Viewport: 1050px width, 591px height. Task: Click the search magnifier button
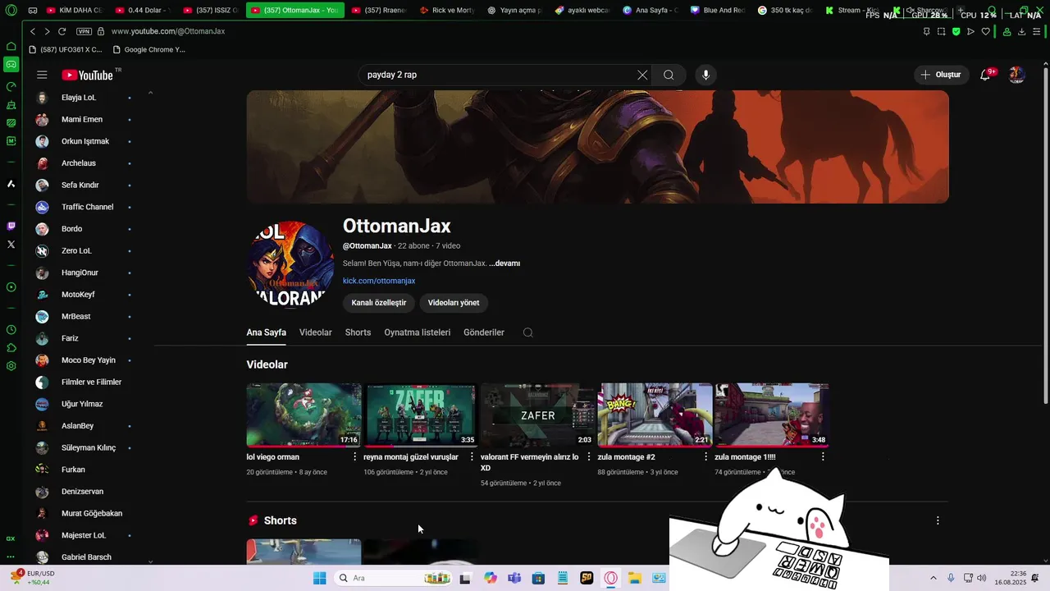click(x=669, y=75)
